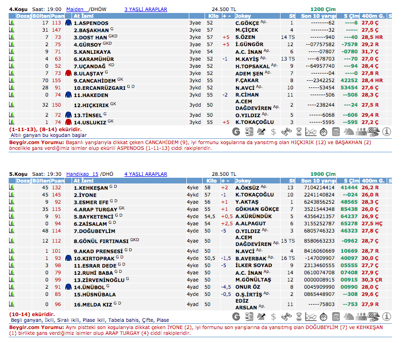Open the hourglass icon below race 5
403x343 pixels.
click(x=298, y=316)
